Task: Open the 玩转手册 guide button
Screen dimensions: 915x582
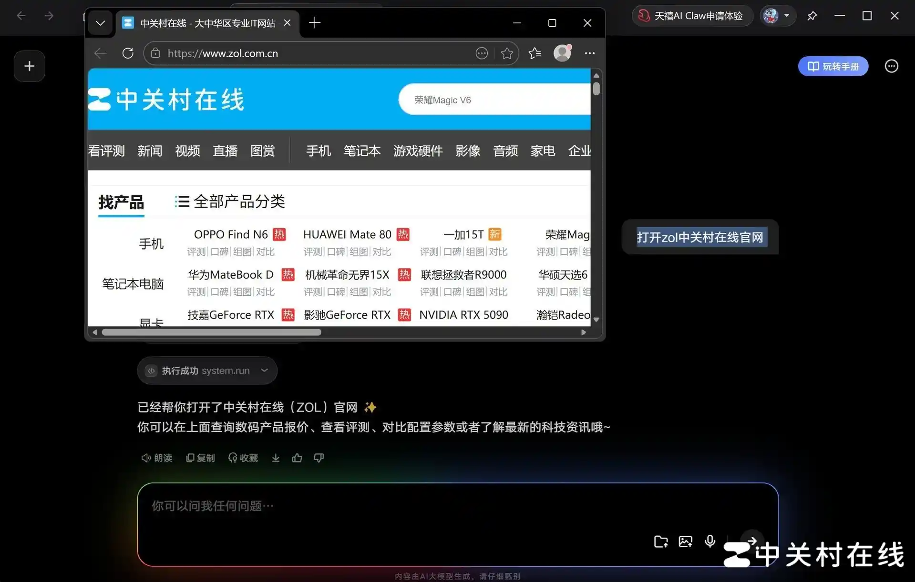Action: (833, 66)
